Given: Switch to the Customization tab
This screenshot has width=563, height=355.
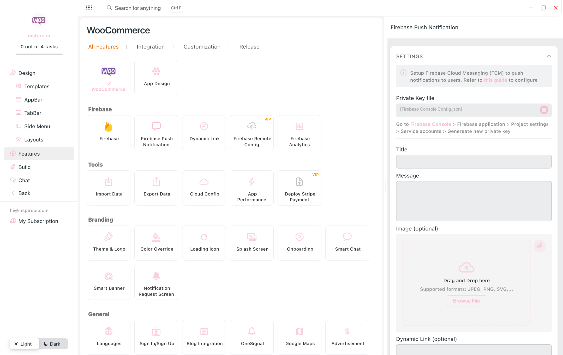Looking at the screenshot, I should (202, 47).
